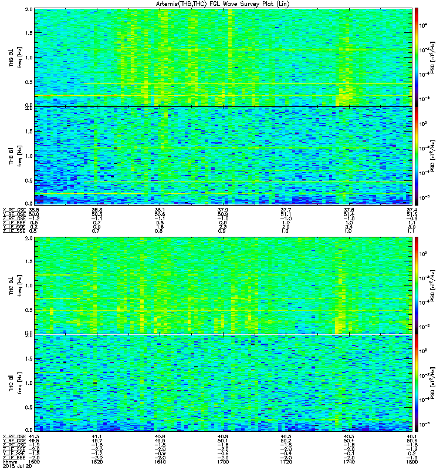Click the '1600' time tick label at left
Image resolution: width=440 pixels, height=470 pixels.
coord(34,462)
